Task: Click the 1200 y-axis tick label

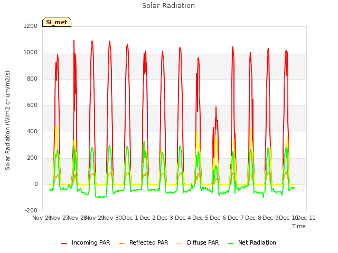Action: [x=31, y=26]
